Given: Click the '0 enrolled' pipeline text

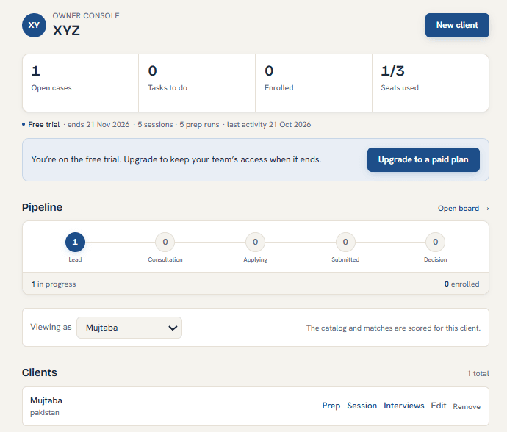Looking at the screenshot, I should [461, 284].
